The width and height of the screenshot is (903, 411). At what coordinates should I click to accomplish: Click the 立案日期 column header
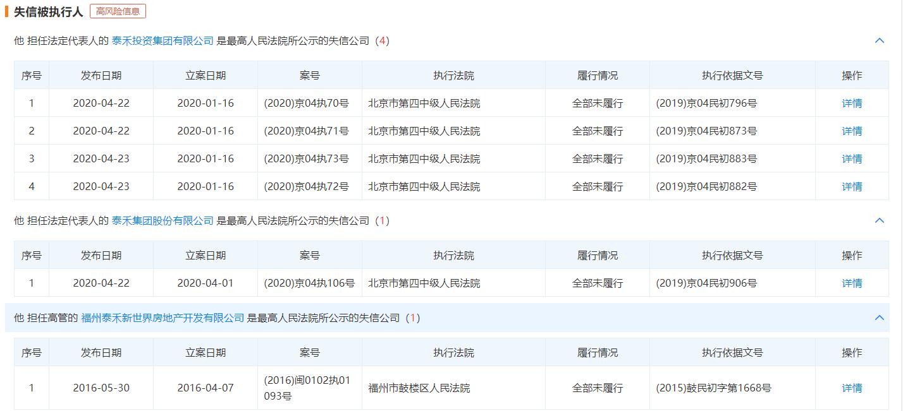204,74
